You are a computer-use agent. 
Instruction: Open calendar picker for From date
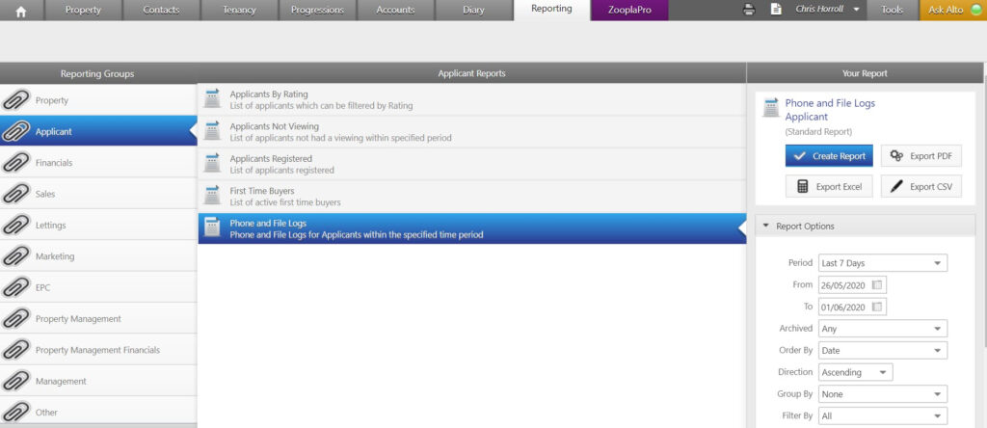(x=877, y=285)
